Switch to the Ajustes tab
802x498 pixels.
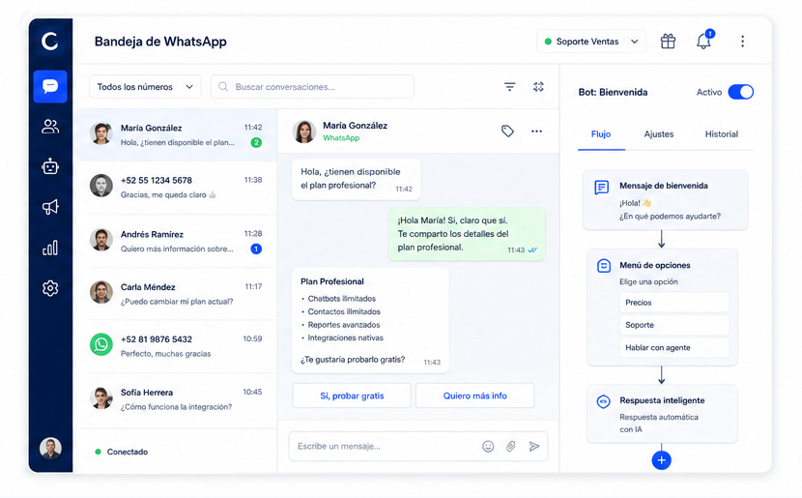coord(659,134)
